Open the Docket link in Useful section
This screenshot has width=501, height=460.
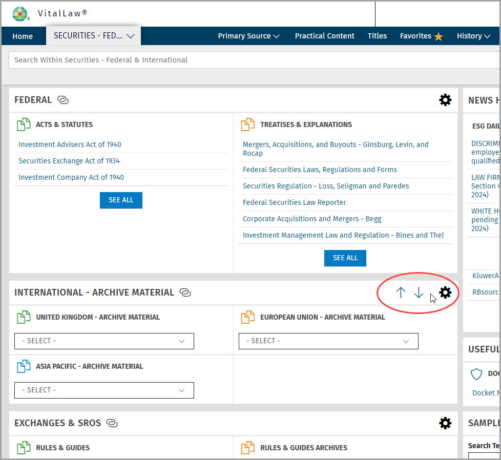[x=486, y=393]
